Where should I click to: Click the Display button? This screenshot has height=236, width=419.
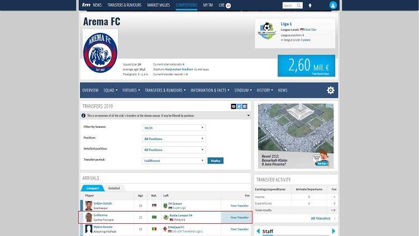tap(216, 161)
